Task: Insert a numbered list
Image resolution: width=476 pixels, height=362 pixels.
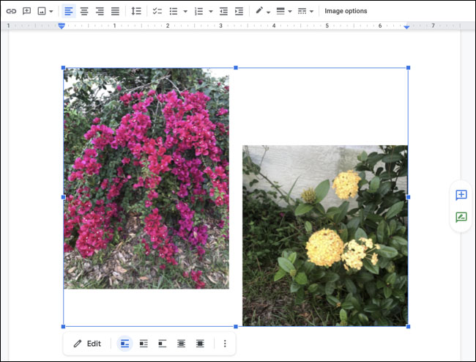Action: point(199,11)
